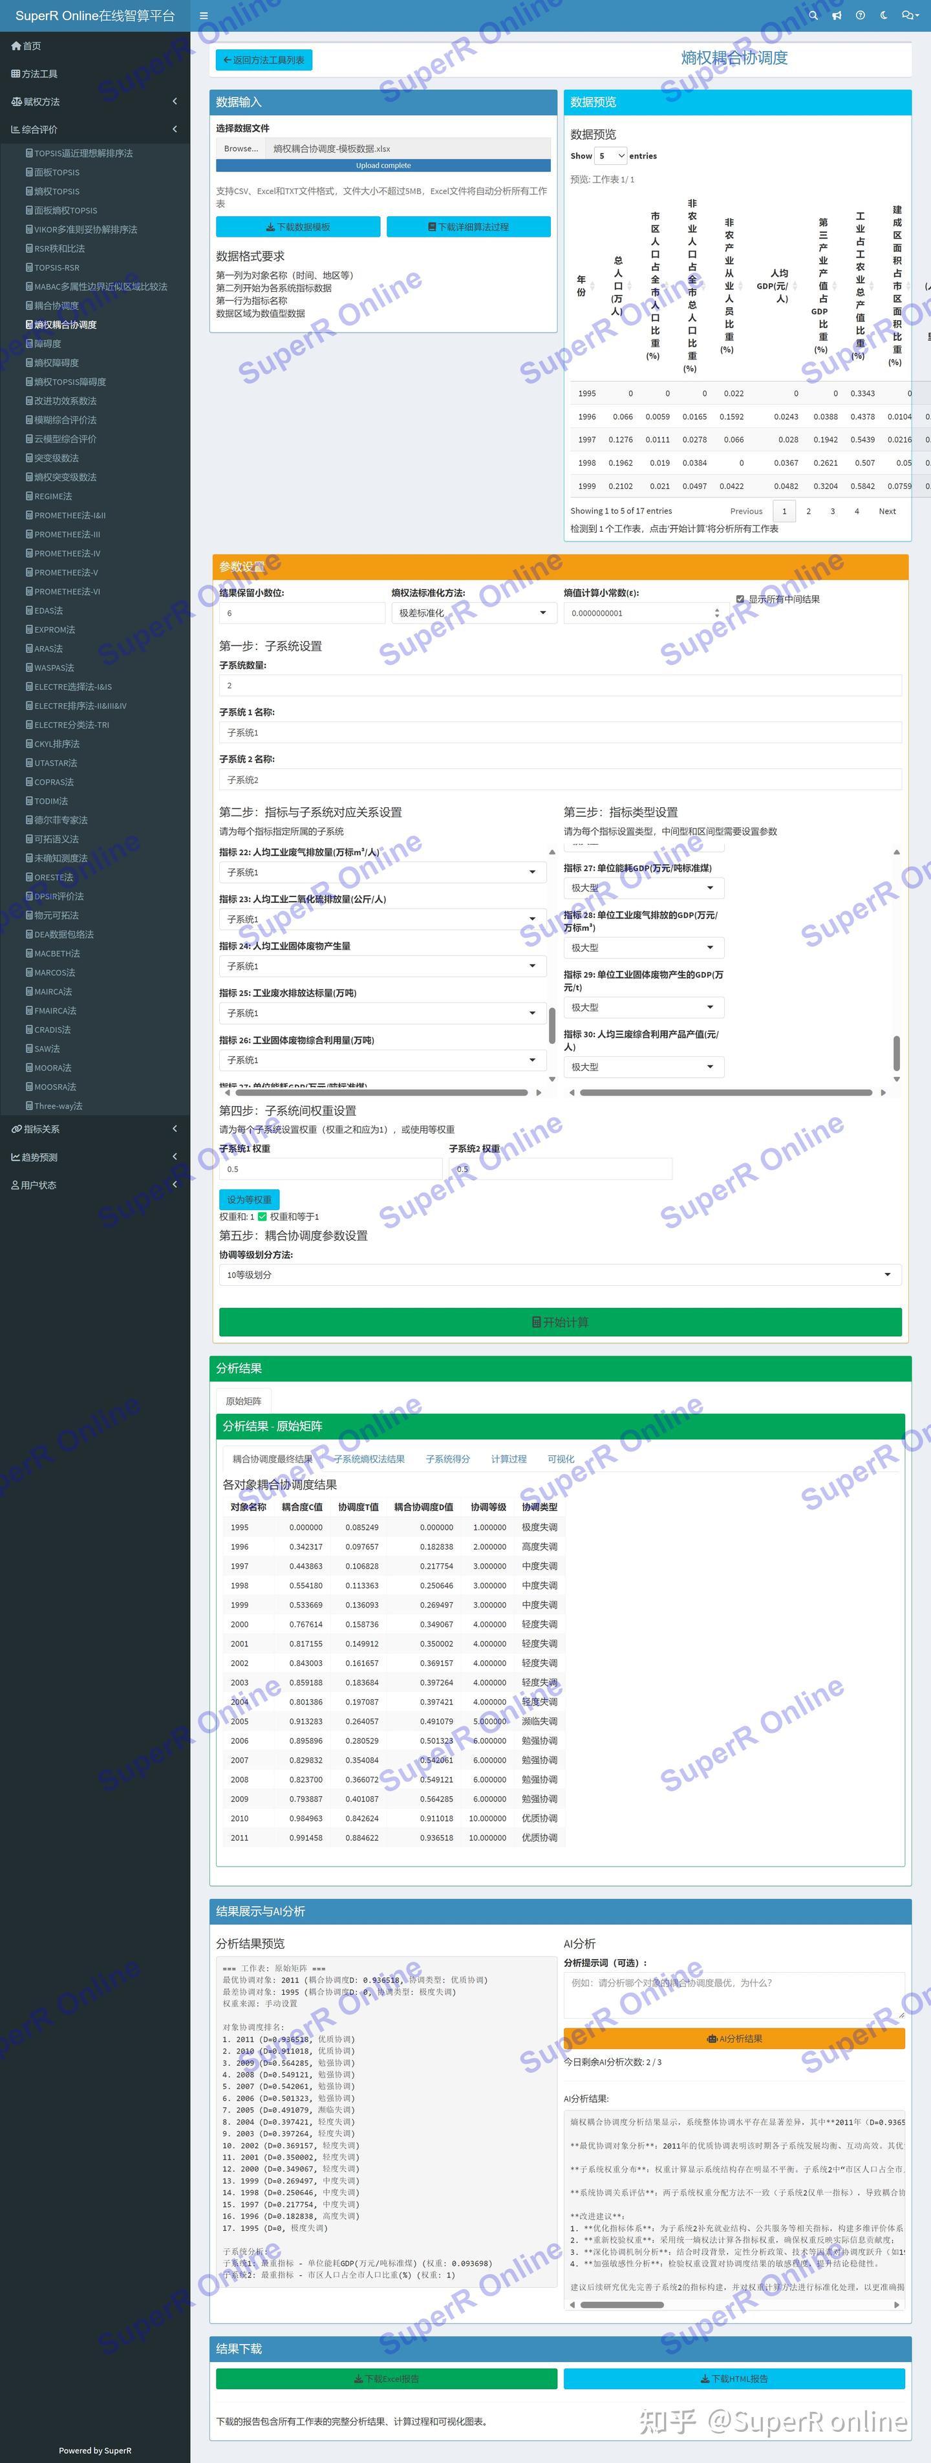Click the 指标类型设置 horizontal scrollbar

coord(727,1092)
